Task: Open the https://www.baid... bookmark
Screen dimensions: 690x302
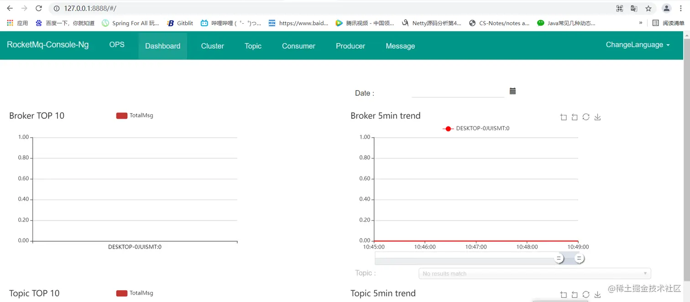Action: point(298,23)
